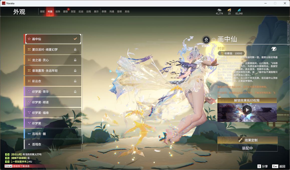Select the 织梦裳·福禄 outfit row
This screenshot has height=170, width=290.
point(53,112)
